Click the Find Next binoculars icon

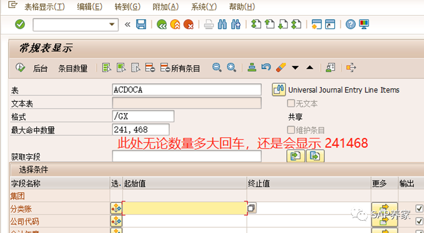tap(236, 24)
